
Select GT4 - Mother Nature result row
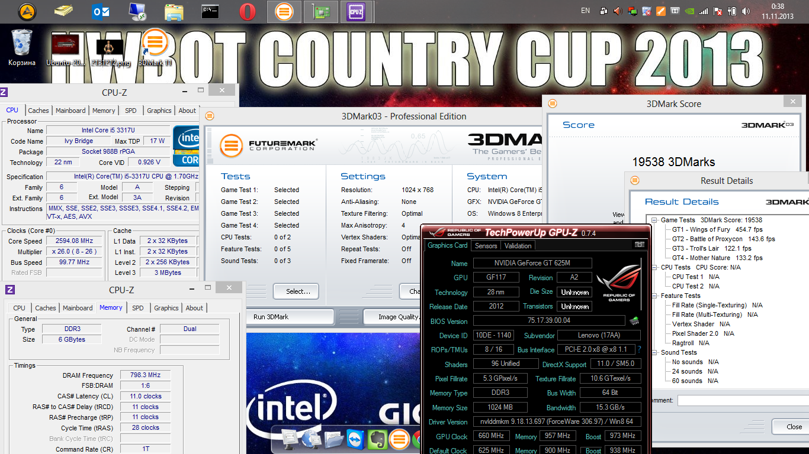717,258
